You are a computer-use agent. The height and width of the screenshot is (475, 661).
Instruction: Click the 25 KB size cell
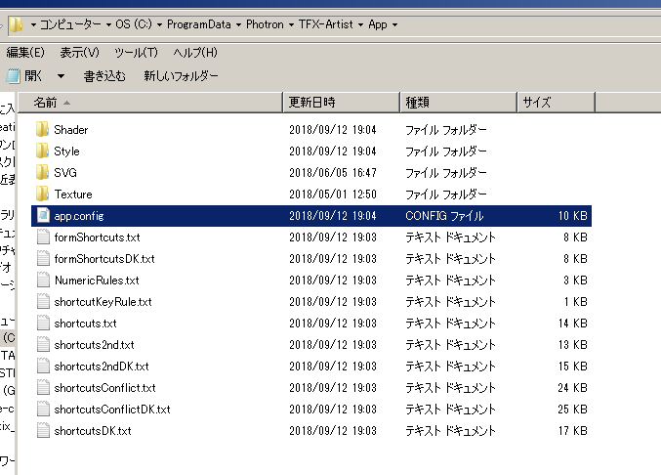pyautogui.click(x=572, y=410)
